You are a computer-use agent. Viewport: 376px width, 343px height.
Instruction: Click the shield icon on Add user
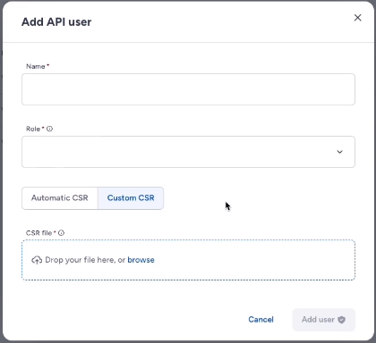click(341, 320)
